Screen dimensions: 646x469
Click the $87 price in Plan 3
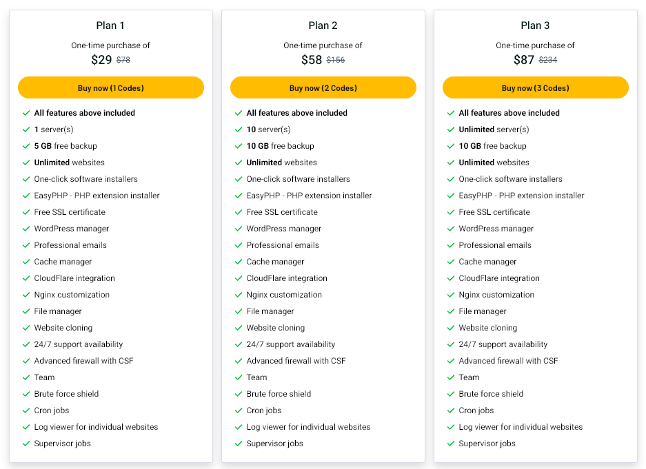[x=524, y=60]
